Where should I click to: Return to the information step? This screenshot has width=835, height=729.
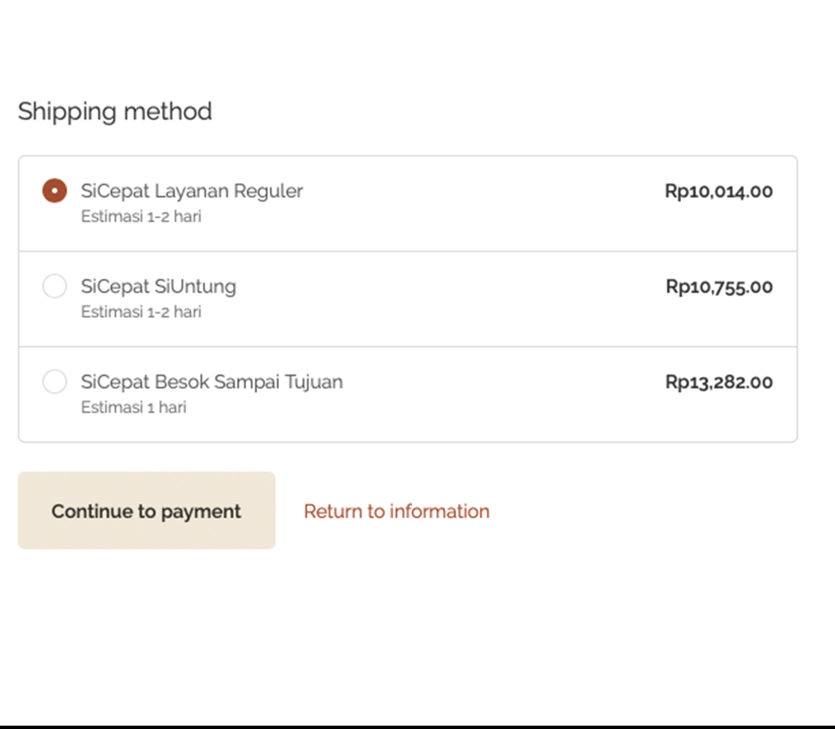pos(397,511)
